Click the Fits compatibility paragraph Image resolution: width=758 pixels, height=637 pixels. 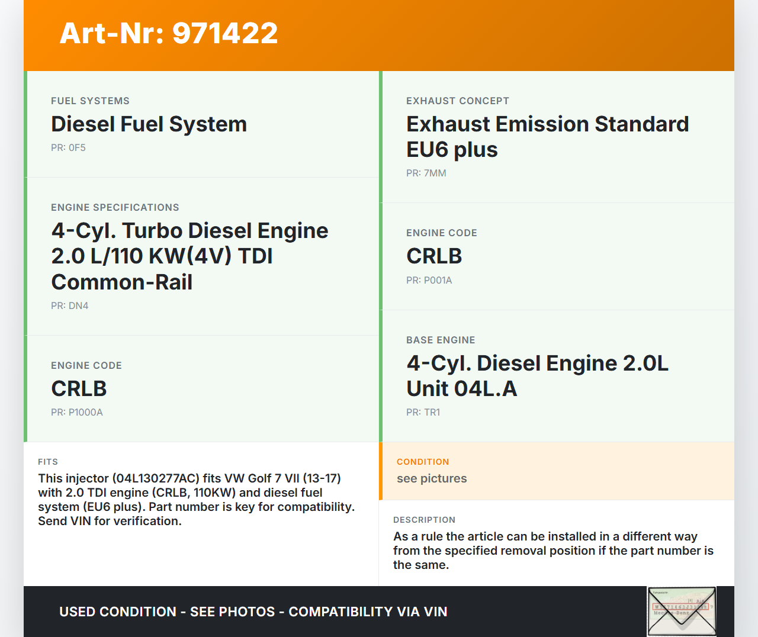(196, 500)
